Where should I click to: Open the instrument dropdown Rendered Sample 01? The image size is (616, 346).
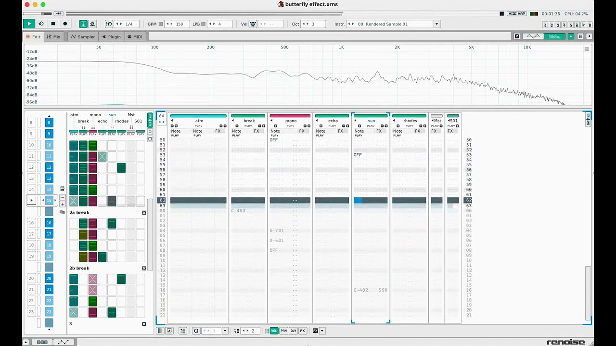point(436,24)
